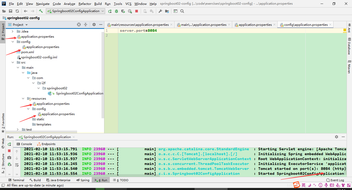Open the Java Enterprise tool window
352x190 pixels.
(58, 180)
